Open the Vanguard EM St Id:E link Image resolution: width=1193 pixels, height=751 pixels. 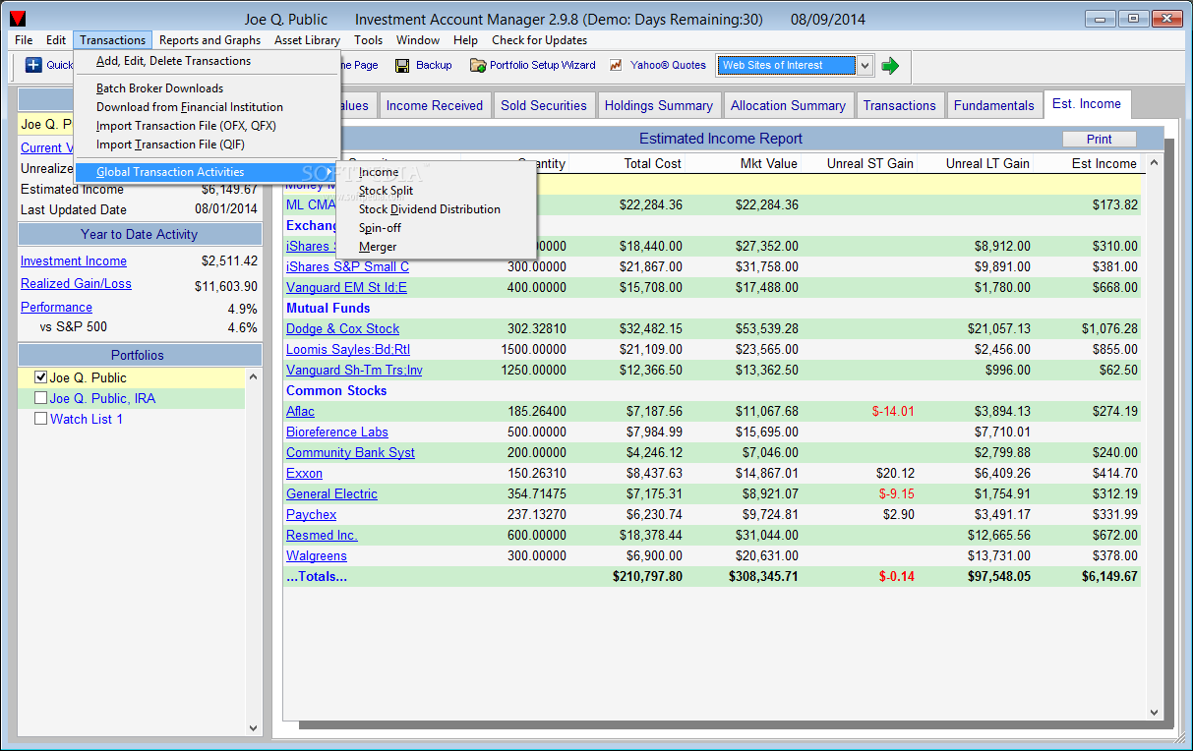pyautogui.click(x=346, y=288)
